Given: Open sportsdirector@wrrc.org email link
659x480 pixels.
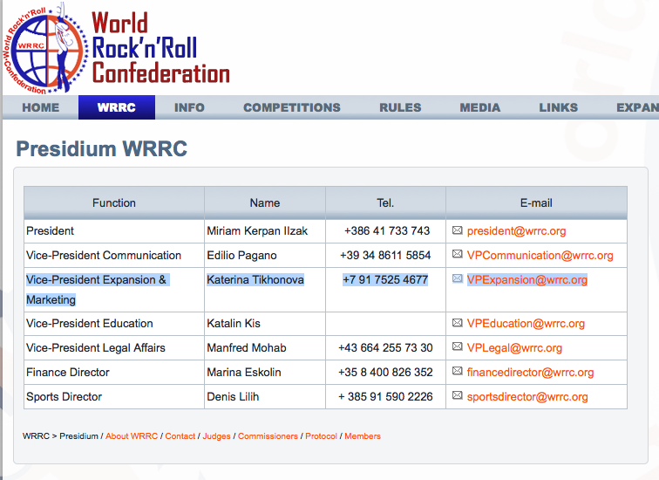Looking at the screenshot, I should tap(527, 397).
